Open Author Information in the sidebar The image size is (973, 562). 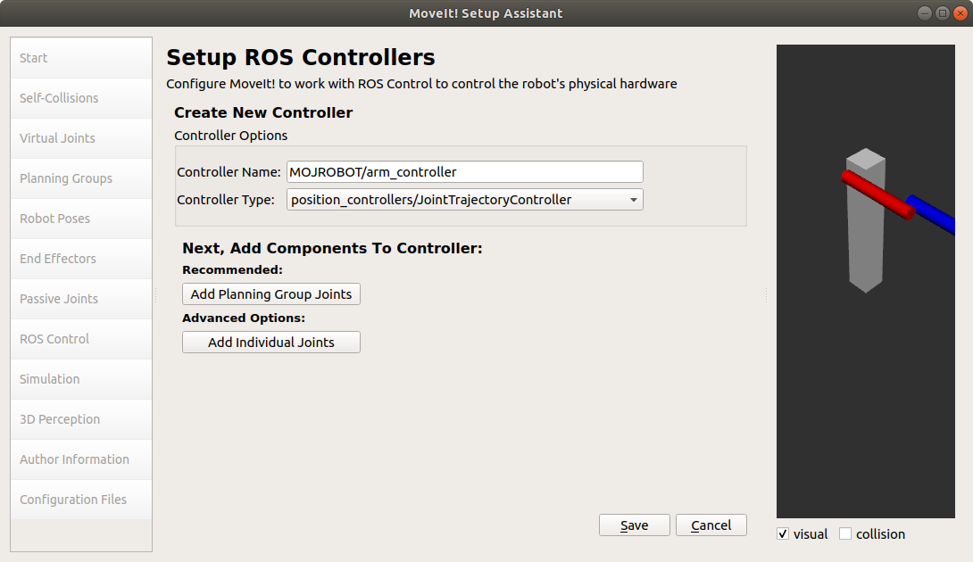pos(81,459)
